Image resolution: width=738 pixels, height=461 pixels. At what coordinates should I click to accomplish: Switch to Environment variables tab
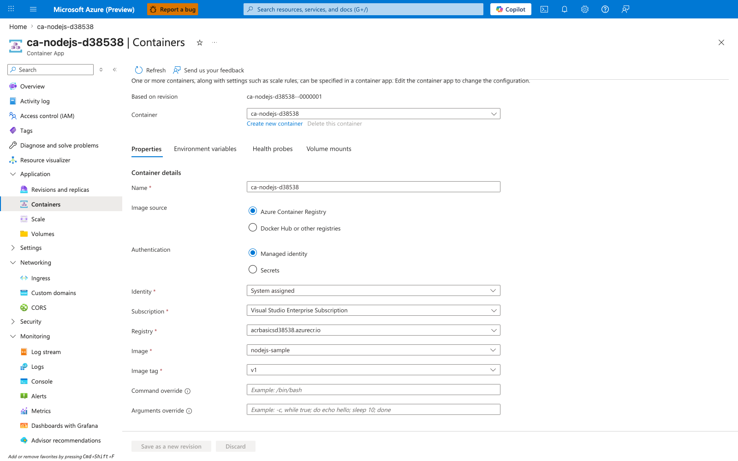[205, 149]
